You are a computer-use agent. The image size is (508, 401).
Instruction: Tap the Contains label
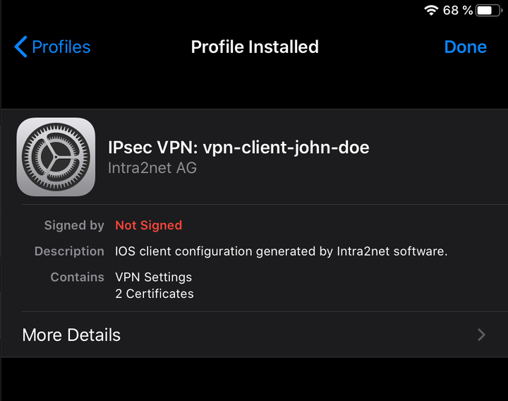(x=78, y=277)
